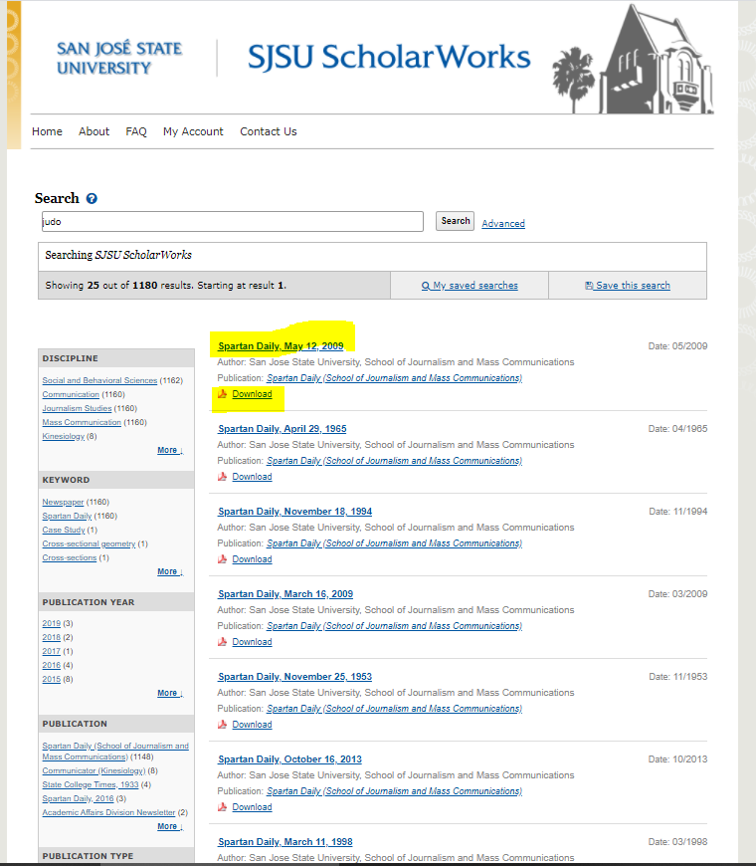The image size is (756, 866).
Task: Focus the search field containing judo
Action: [233, 221]
